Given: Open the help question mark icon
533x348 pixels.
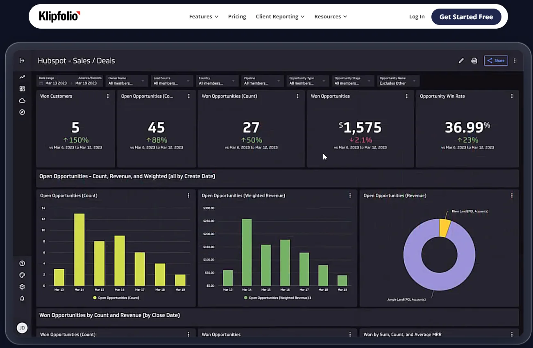Looking at the screenshot, I should (22, 263).
